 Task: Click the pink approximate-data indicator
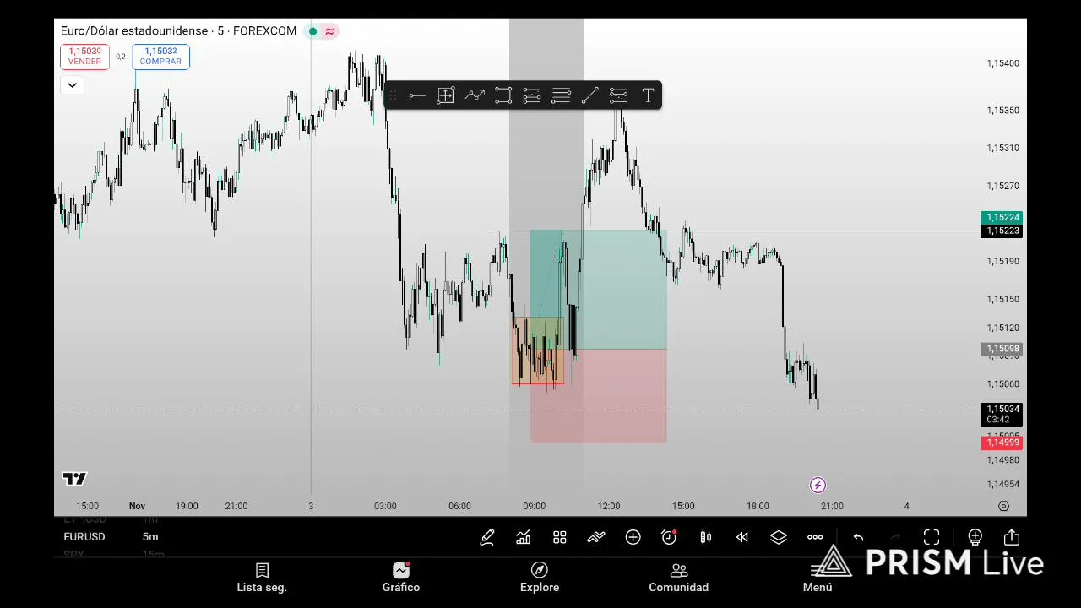tap(329, 31)
